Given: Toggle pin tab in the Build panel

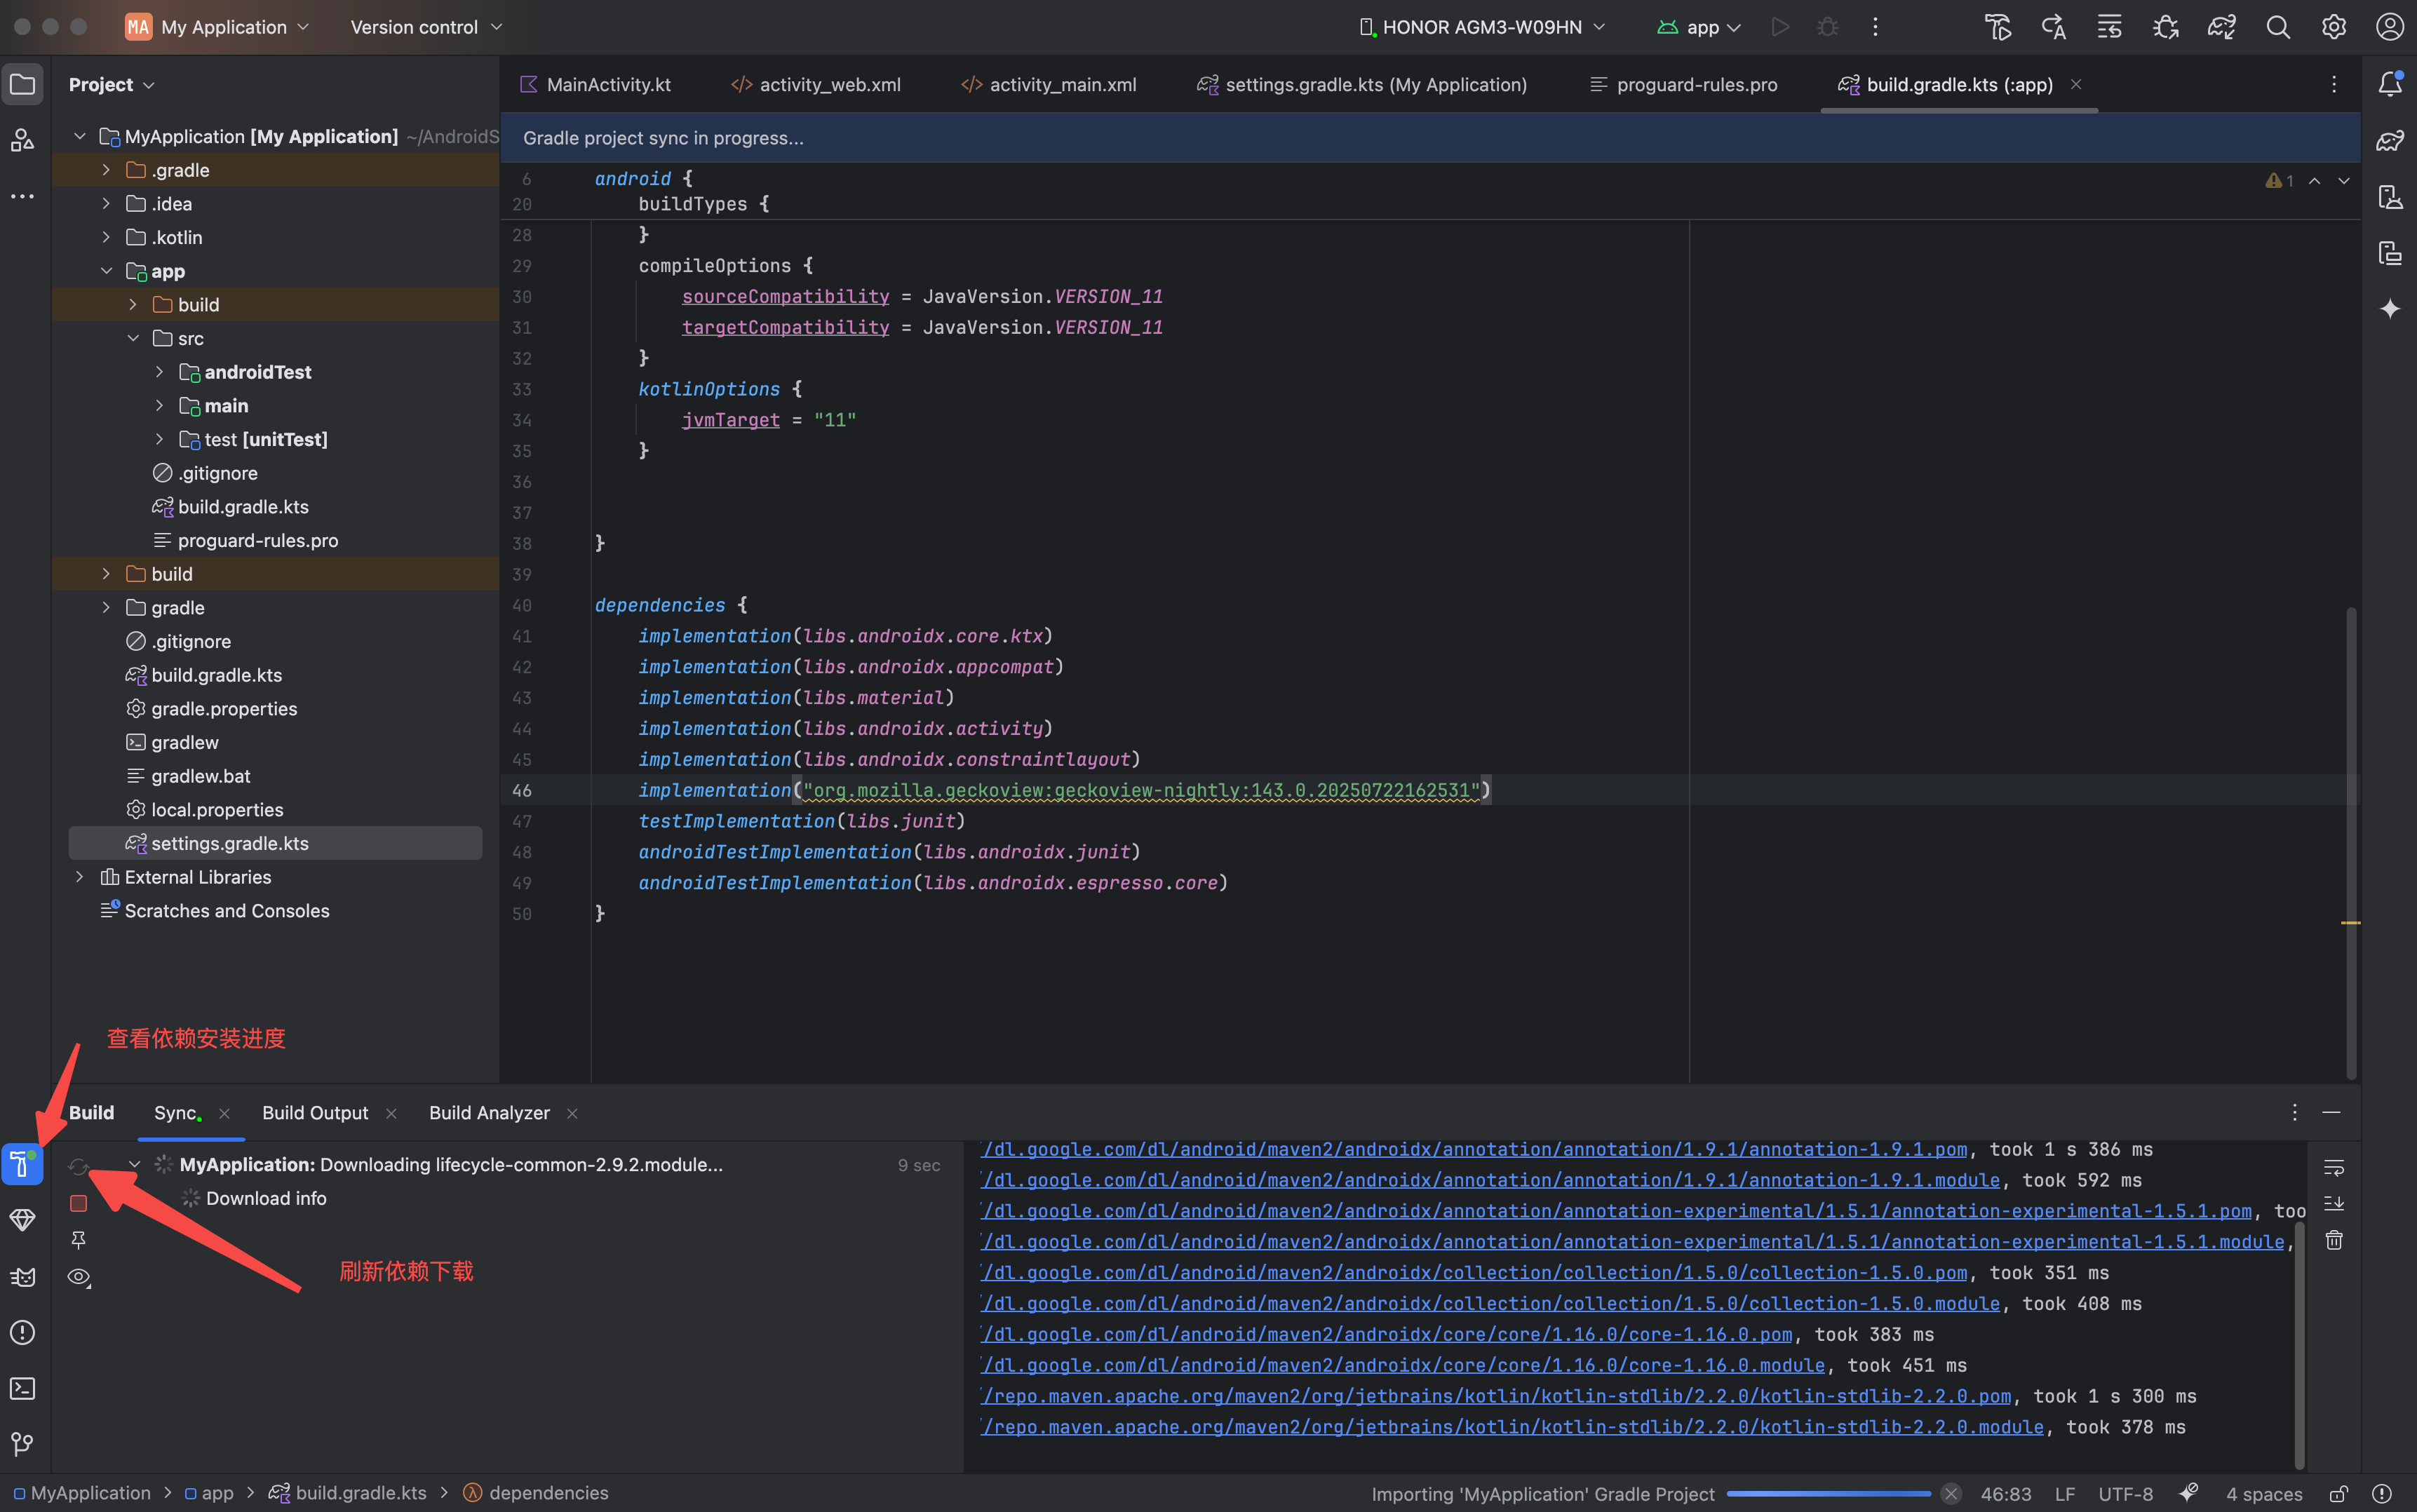Looking at the screenshot, I should [x=79, y=1240].
